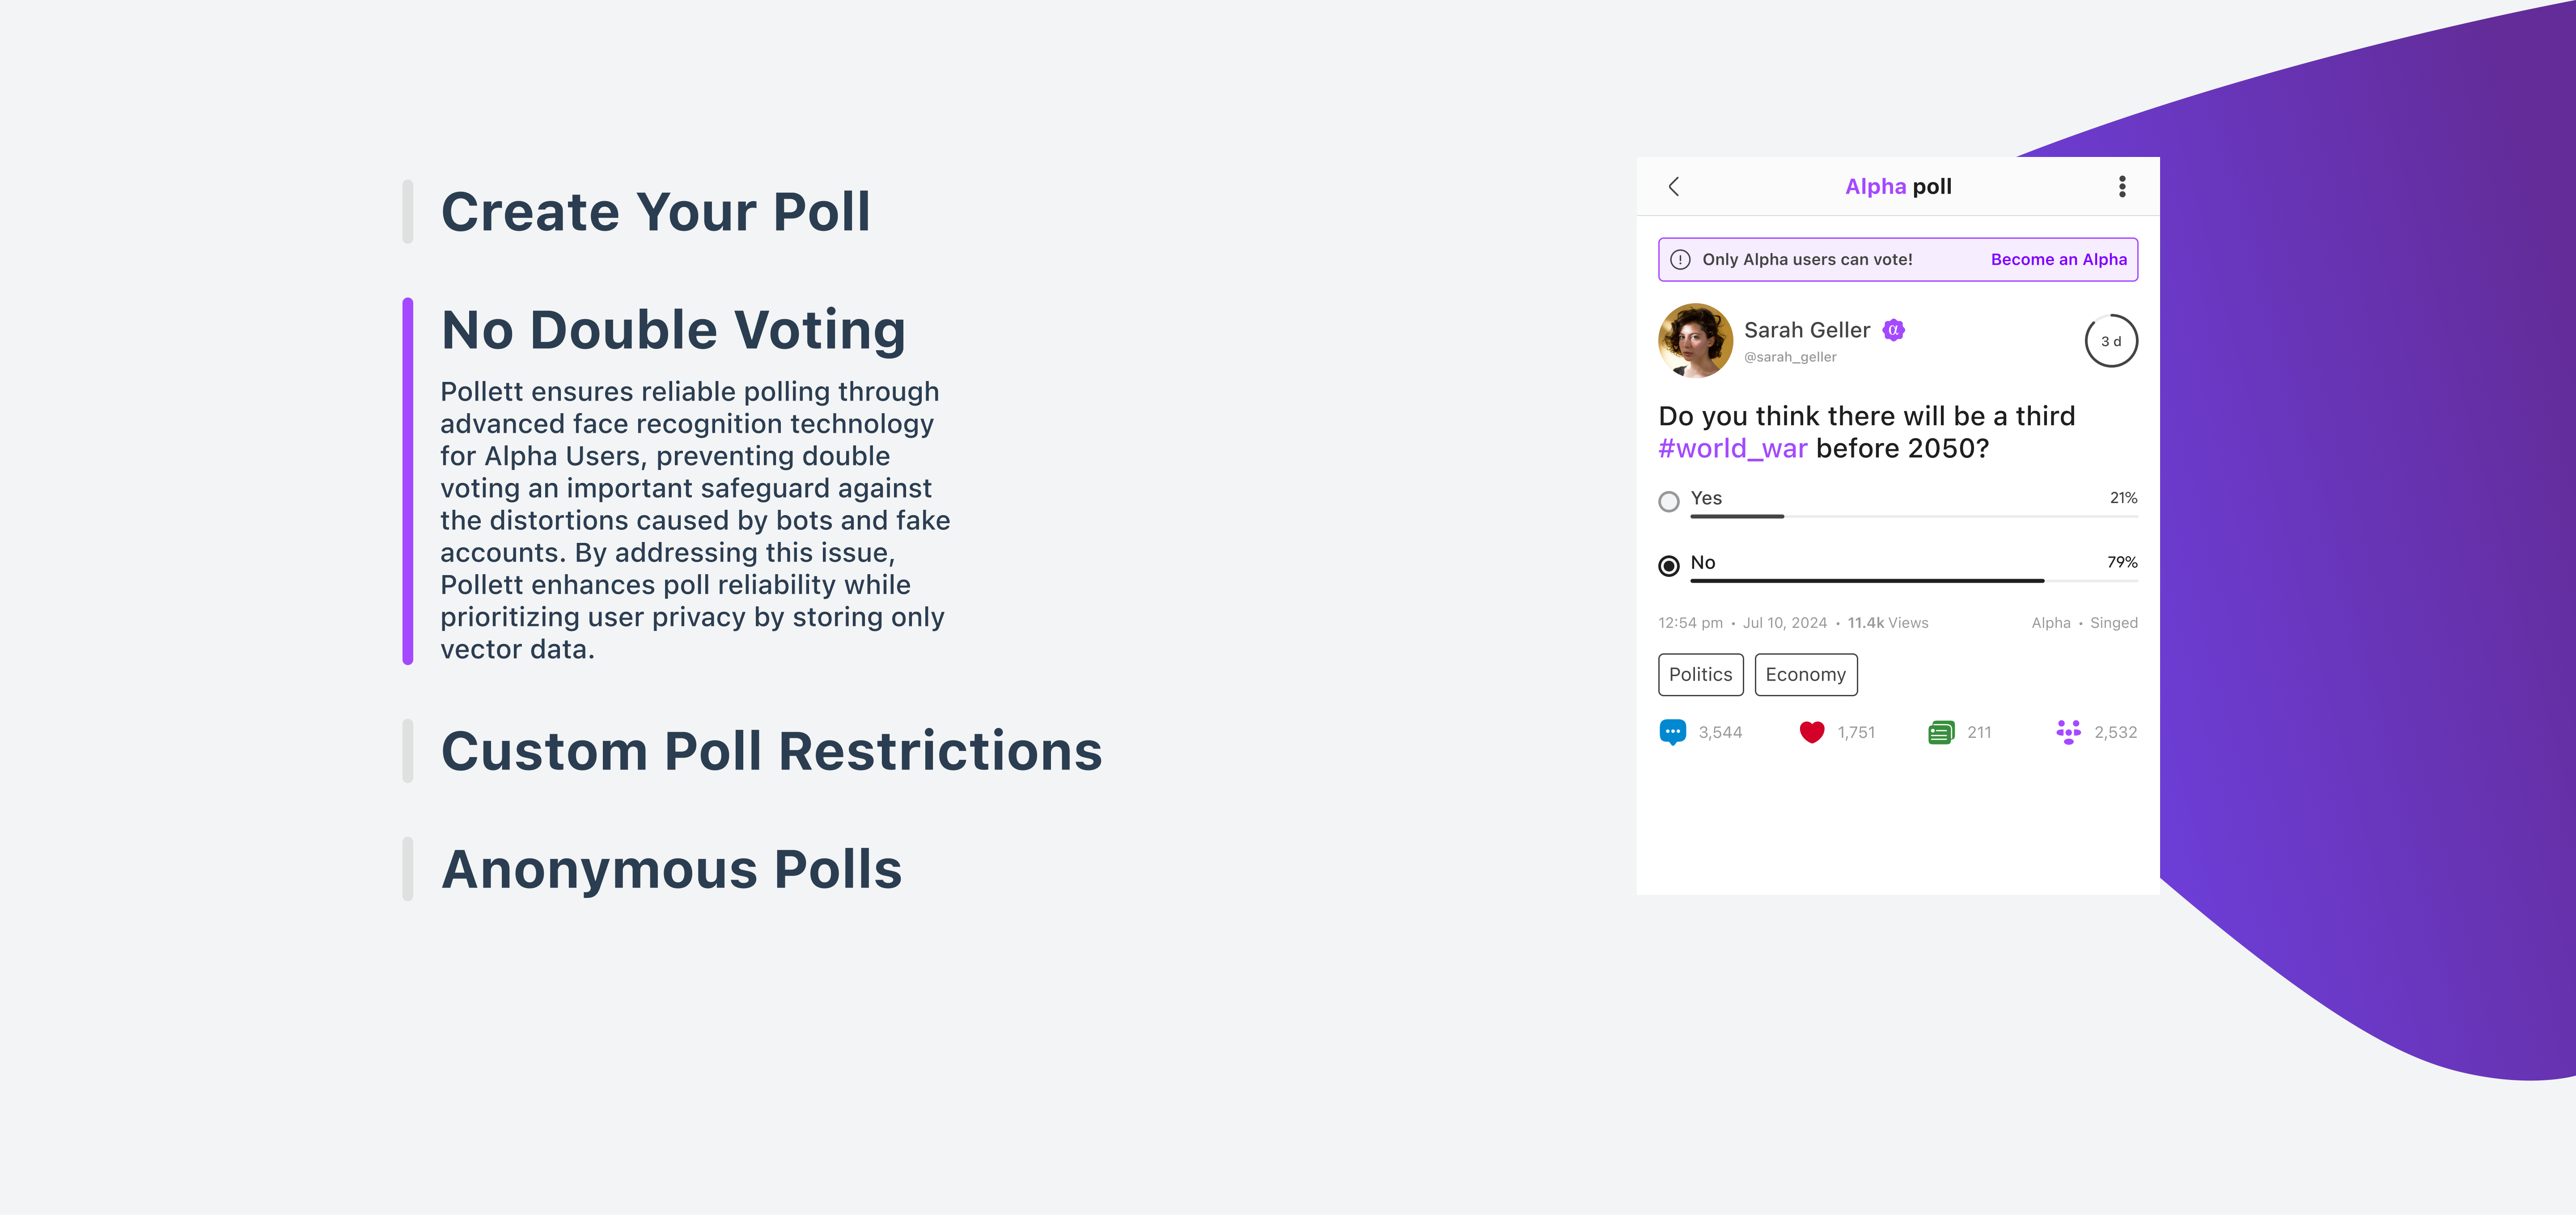Click the Become an Alpha link
Screen dimensions: 2576x1215
coord(2058,260)
